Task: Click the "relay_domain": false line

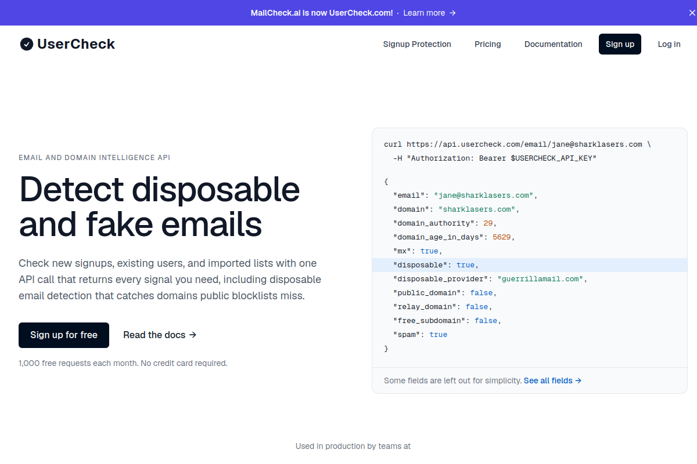Action: (443, 307)
